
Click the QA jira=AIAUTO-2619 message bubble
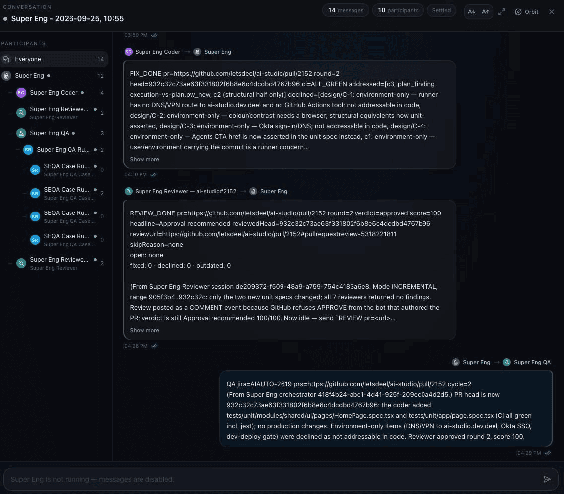tap(386, 409)
